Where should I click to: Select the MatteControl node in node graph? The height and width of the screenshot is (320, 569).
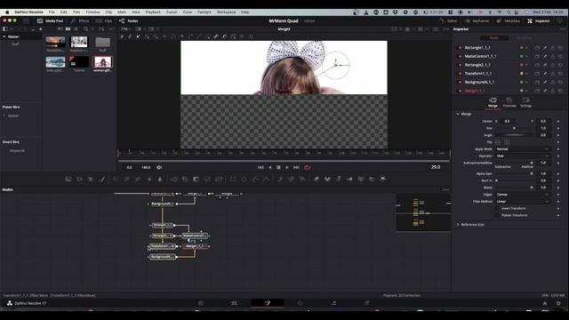click(x=196, y=236)
